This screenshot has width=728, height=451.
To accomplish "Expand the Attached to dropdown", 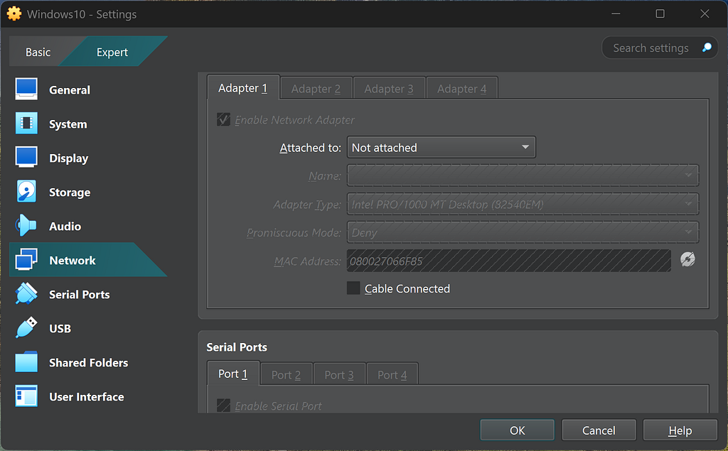I will tap(441, 148).
